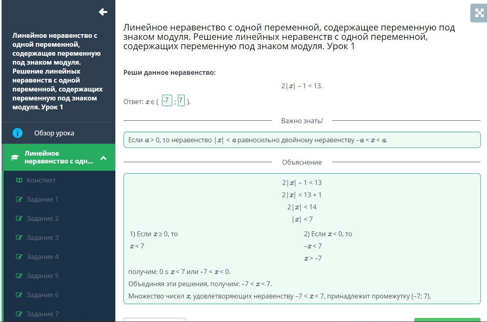
Task: Click the line x > –7
Action: coord(313,258)
